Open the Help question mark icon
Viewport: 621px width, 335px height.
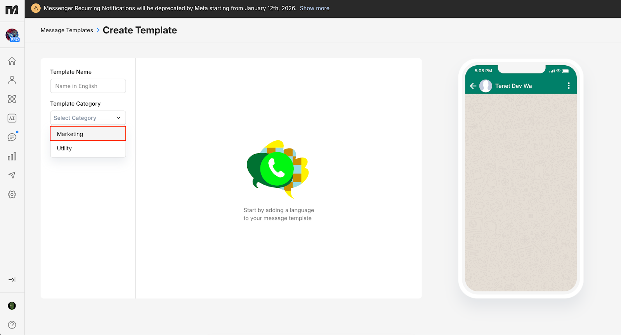coord(12,325)
